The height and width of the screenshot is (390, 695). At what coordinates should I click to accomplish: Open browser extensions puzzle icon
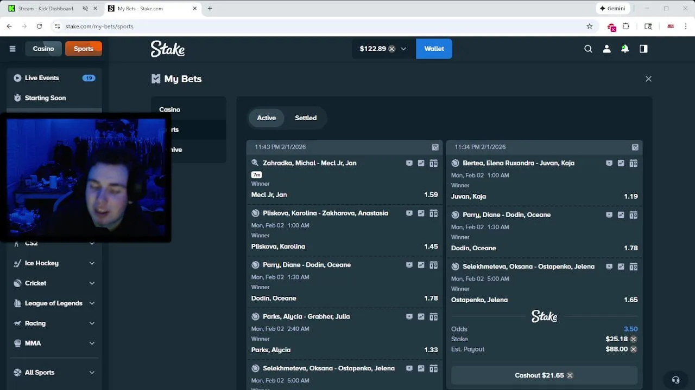point(626,26)
